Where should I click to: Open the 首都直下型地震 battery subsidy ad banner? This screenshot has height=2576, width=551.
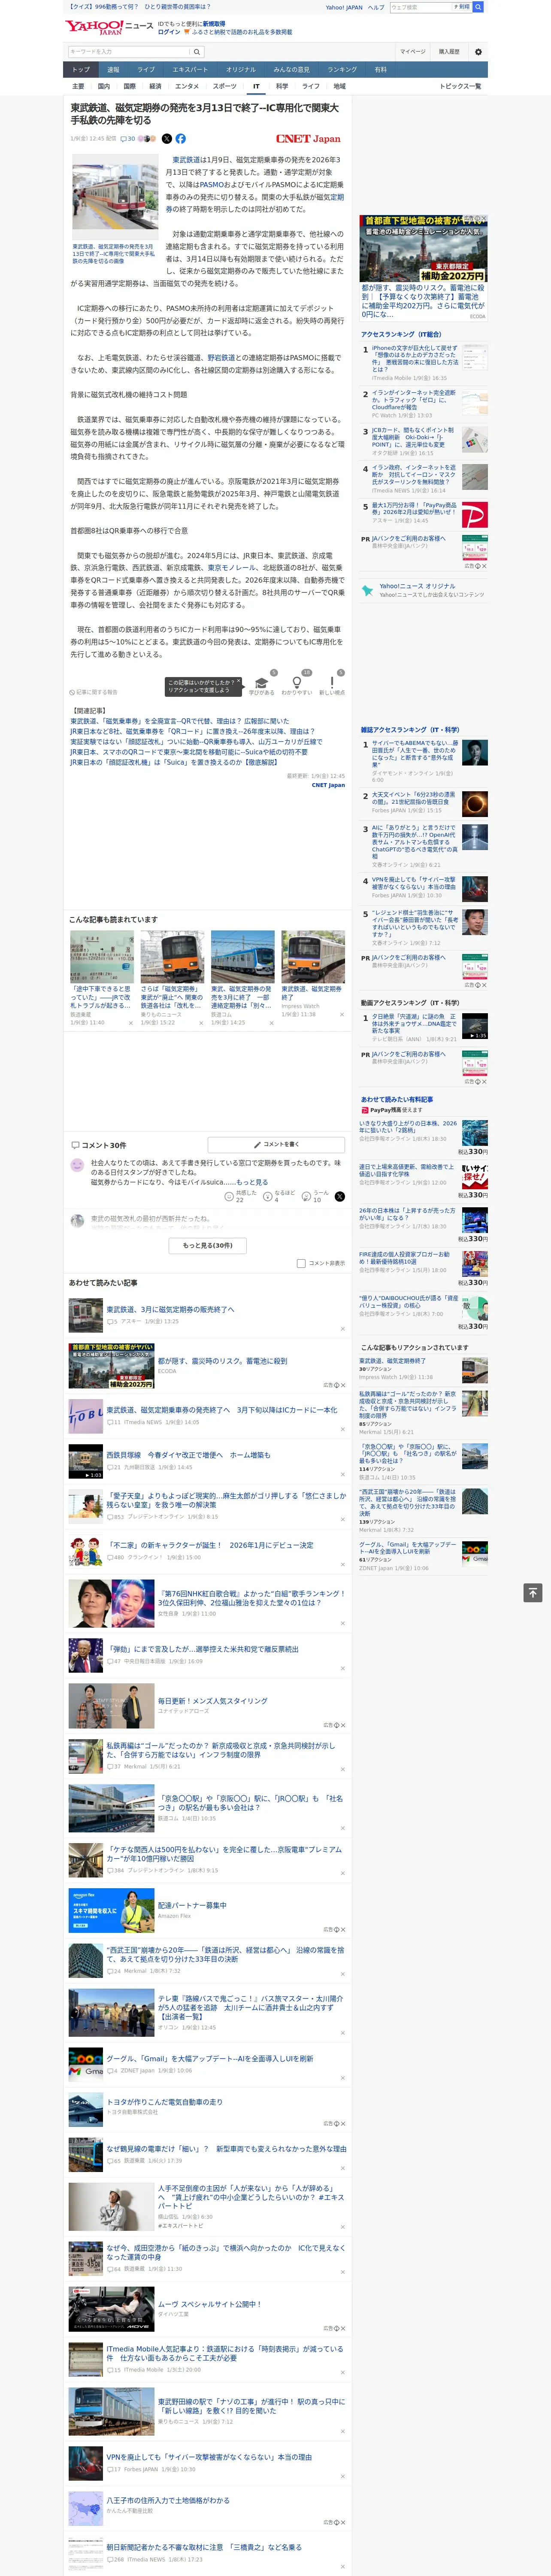point(424,250)
